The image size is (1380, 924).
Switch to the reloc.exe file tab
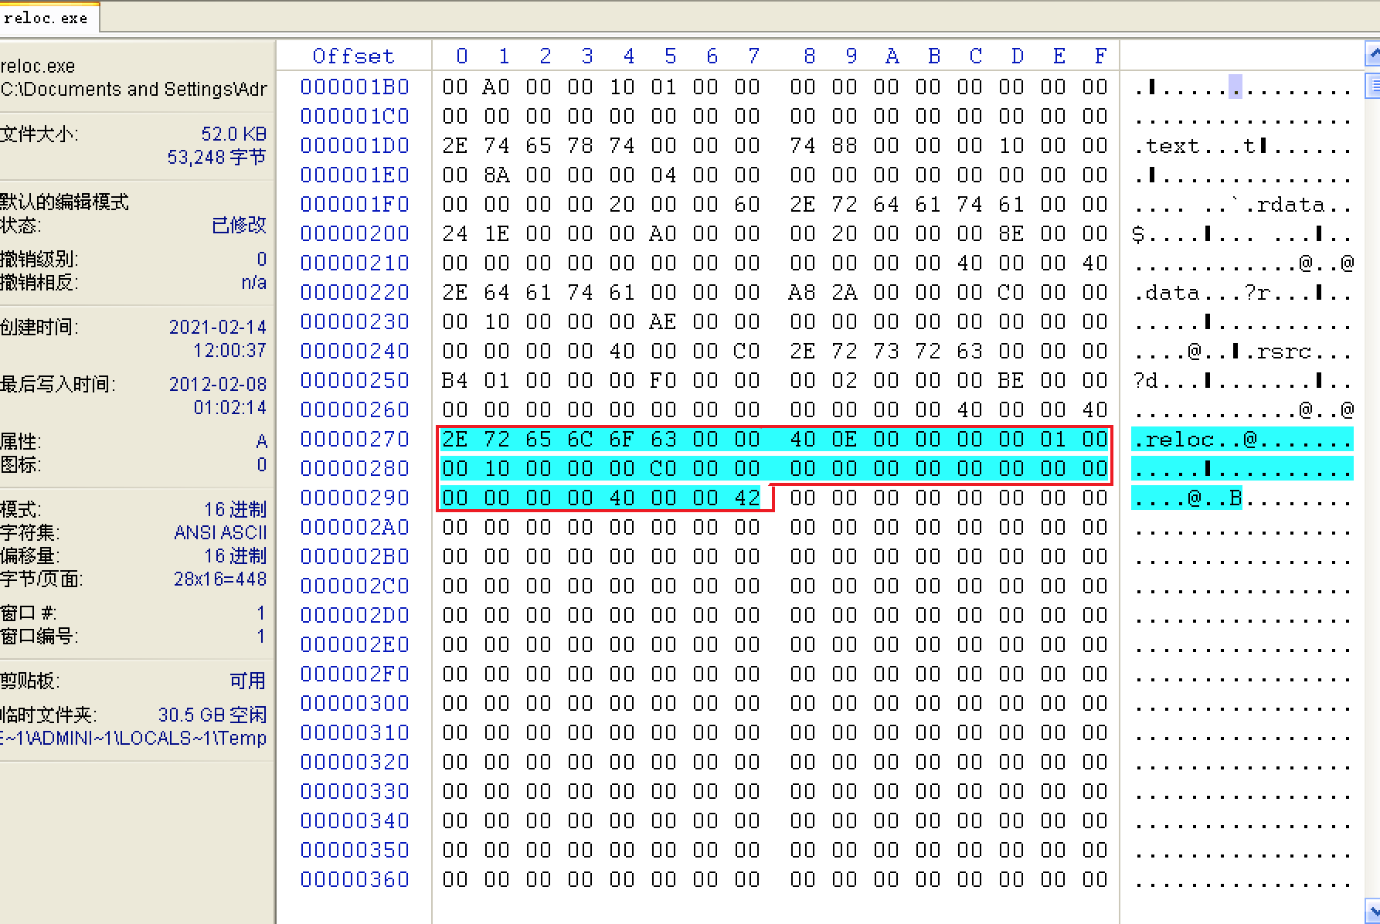coord(46,18)
